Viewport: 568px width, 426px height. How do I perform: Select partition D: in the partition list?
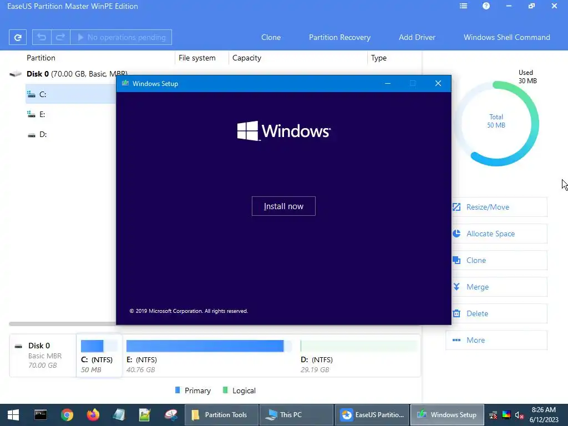pyautogui.click(x=71, y=134)
